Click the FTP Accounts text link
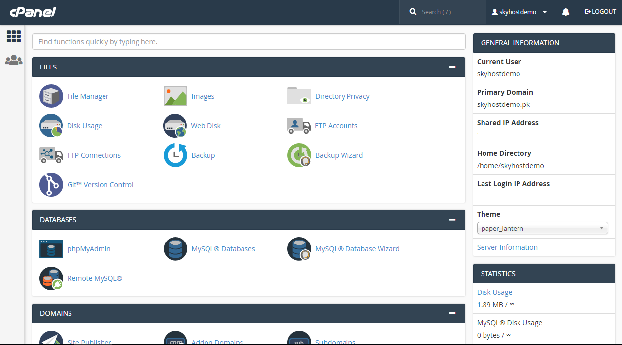The height and width of the screenshot is (345, 622). pyautogui.click(x=337, y=126)
